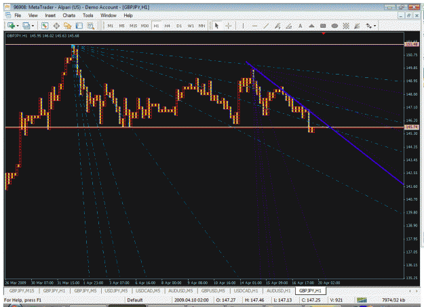Switch chart to M5 timeframe
This screenshot has width=424, height=307.
coord(121,26)
